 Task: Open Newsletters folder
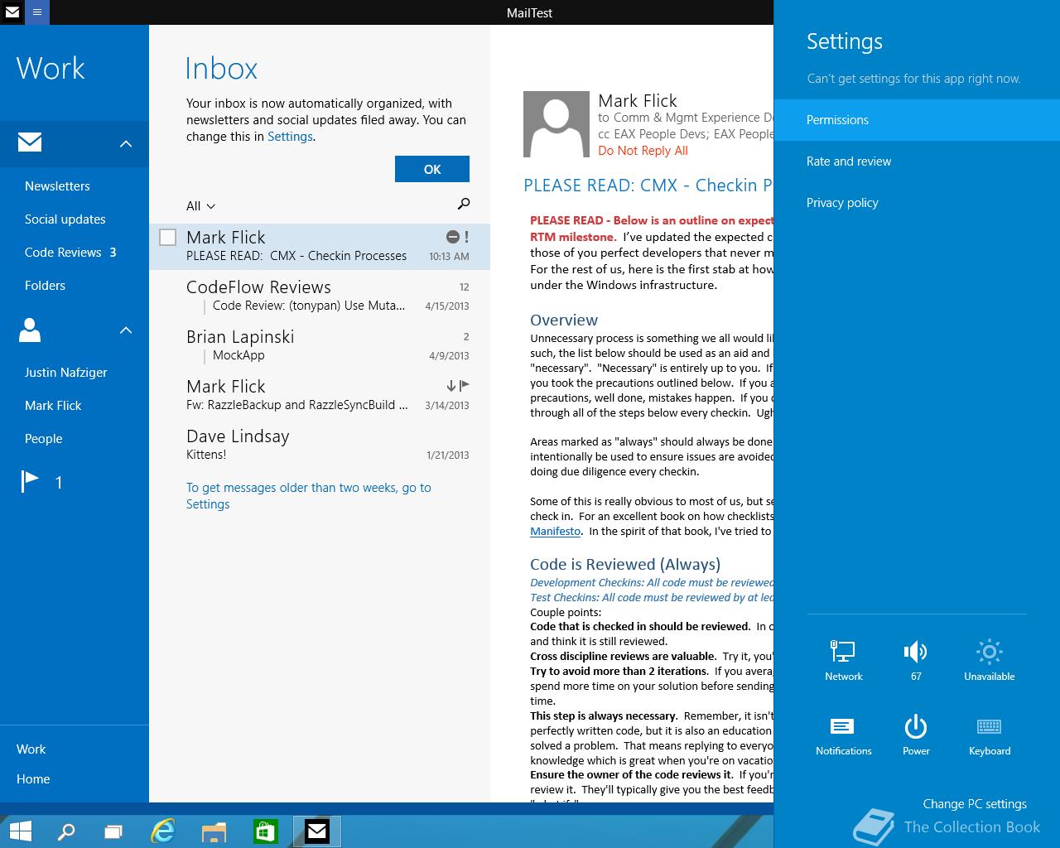(57, 185)
